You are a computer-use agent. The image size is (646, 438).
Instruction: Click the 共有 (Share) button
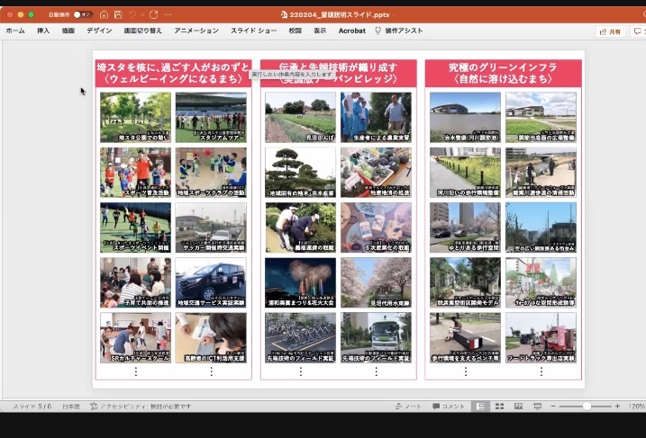pyautogui.click(x=611, y=31)
